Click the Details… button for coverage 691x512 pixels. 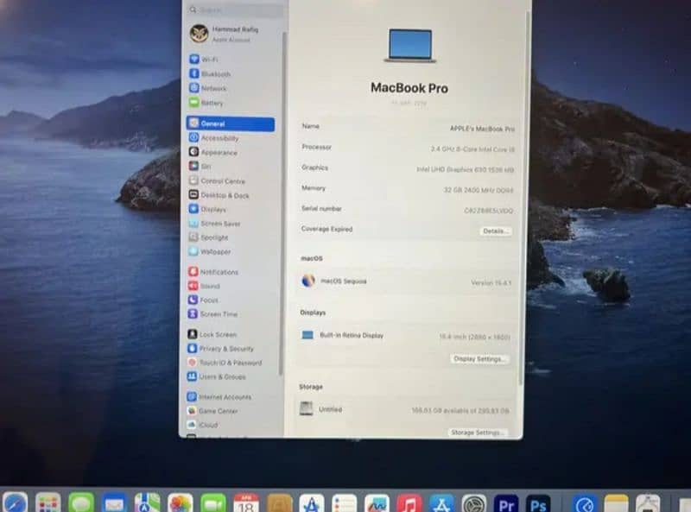click(495, 231)
